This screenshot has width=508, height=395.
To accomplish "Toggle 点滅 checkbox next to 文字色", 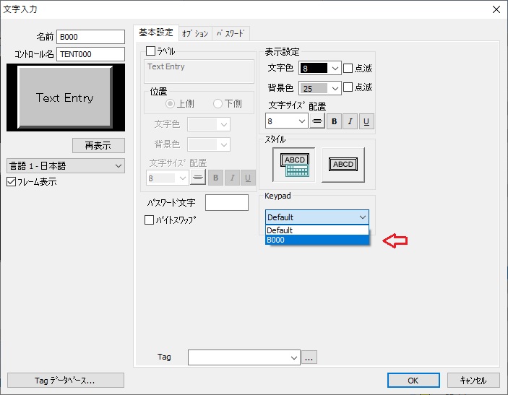I will tap(348, 69).
